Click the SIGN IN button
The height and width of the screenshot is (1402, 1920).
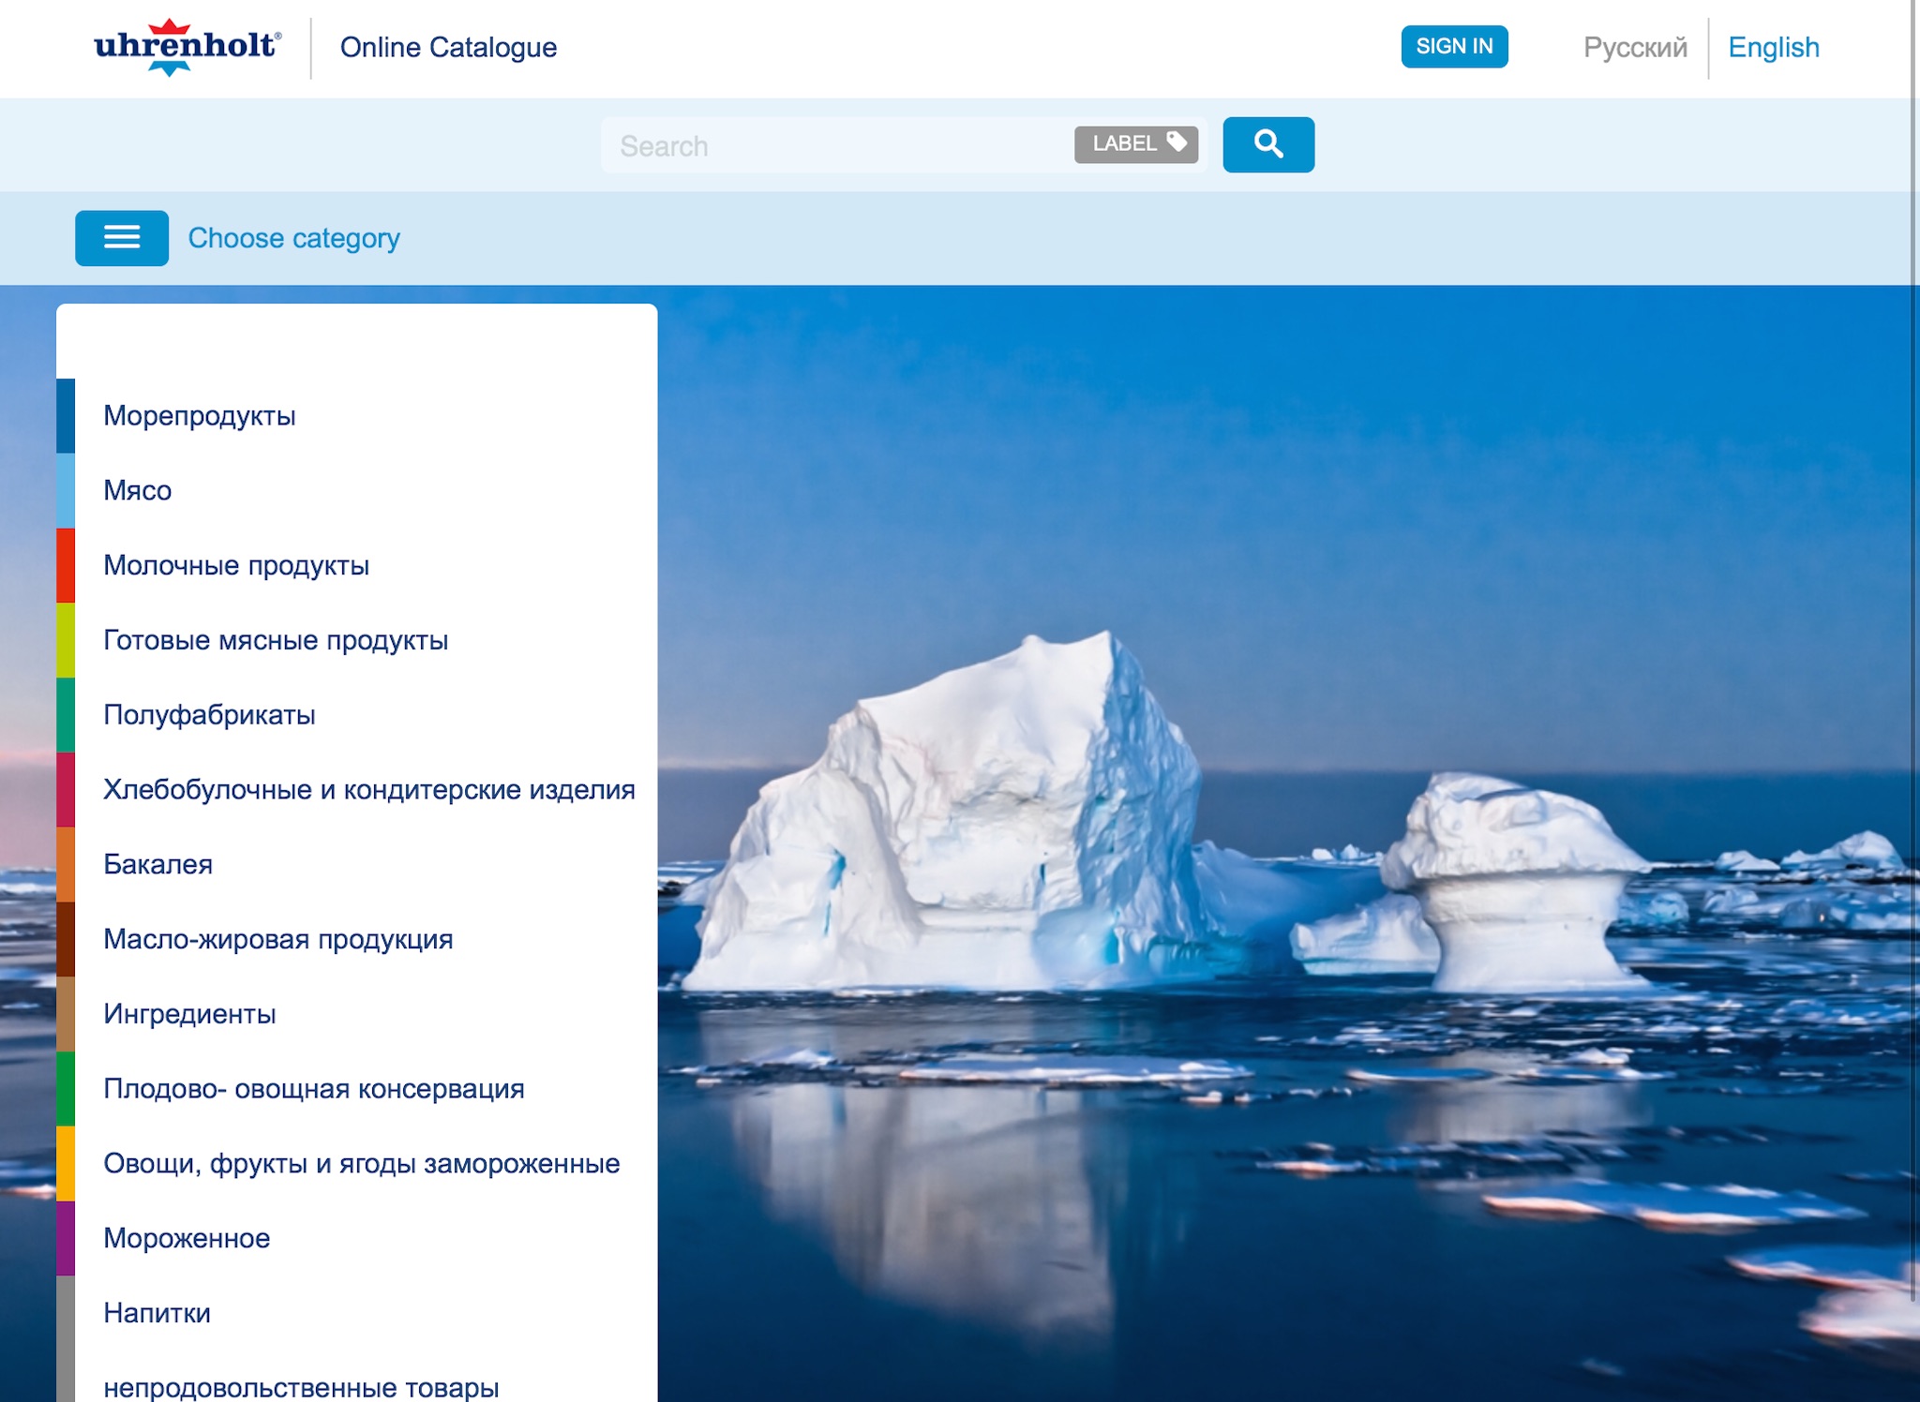click(x=1453, y=46)
